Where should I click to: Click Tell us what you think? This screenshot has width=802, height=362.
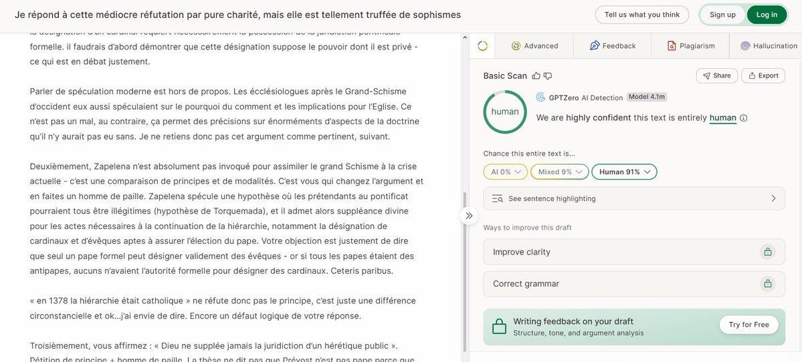pyautogui.click(x=642, y=15)
